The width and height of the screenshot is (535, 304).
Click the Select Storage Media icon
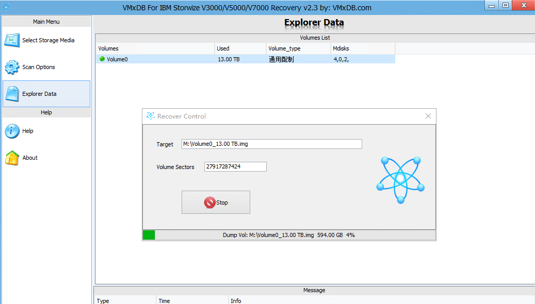12,40
